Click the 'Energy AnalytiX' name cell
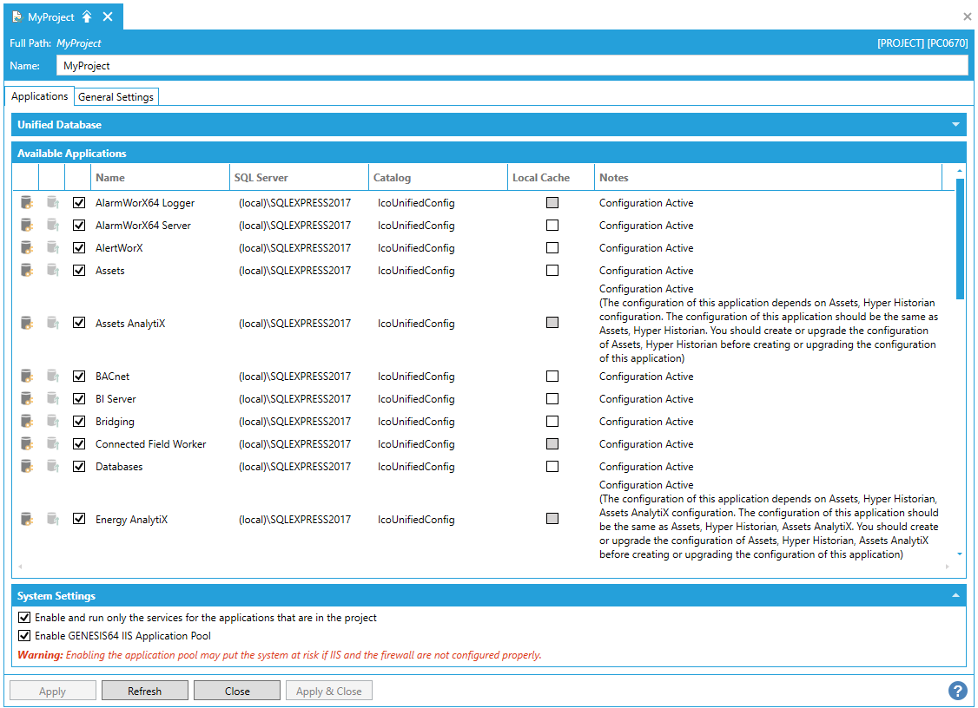 point(132,519)
